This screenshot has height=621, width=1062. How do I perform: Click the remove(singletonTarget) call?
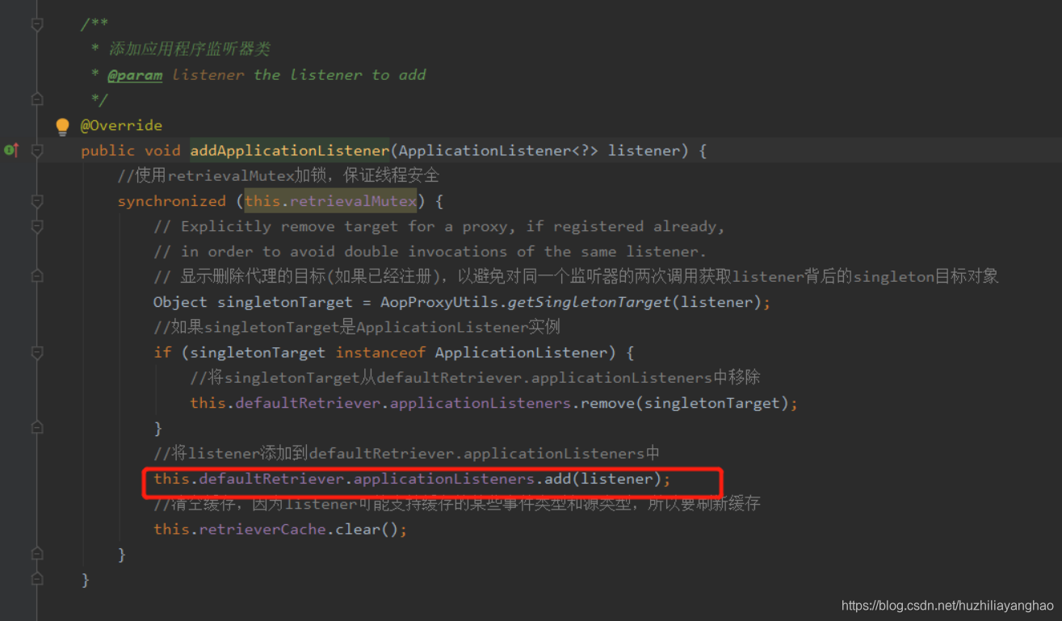pos(685,403)
